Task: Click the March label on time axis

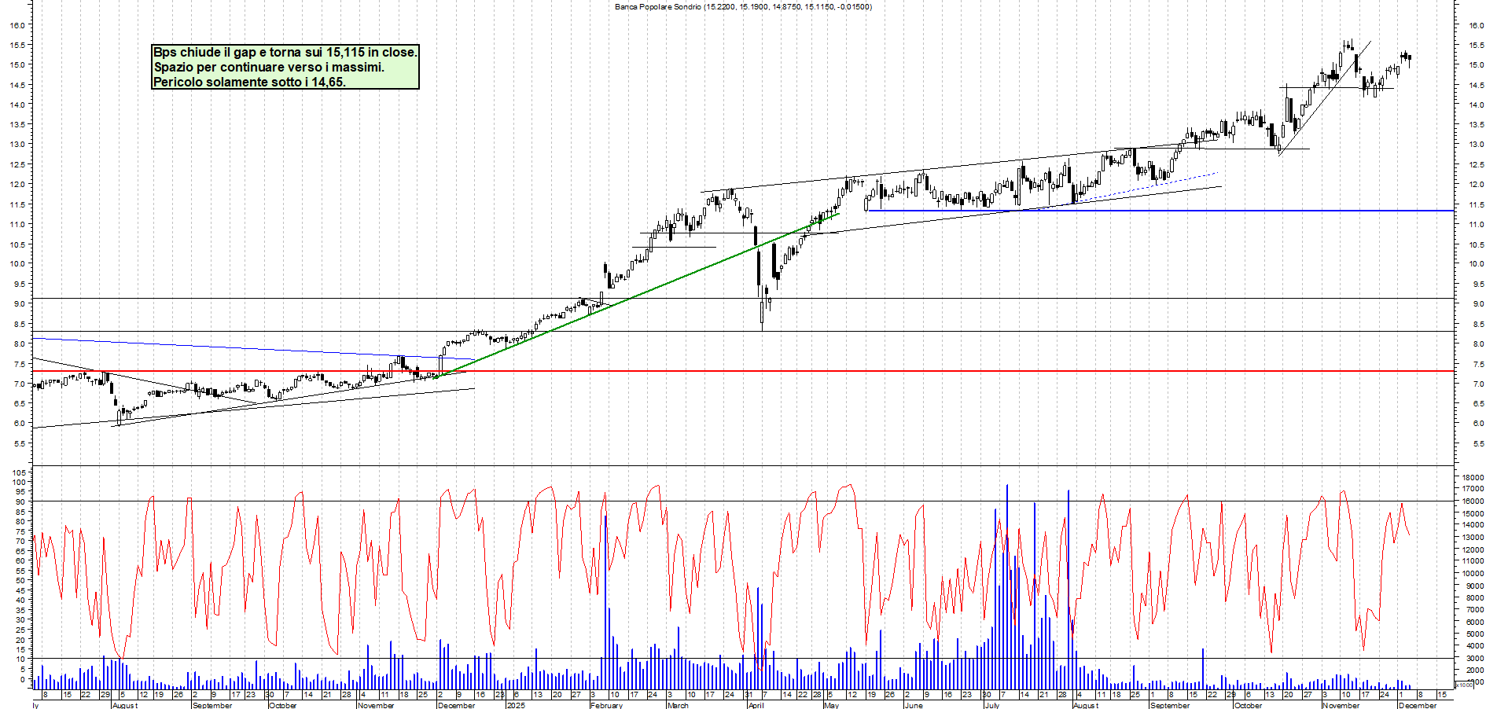Action: click(677, 705)
